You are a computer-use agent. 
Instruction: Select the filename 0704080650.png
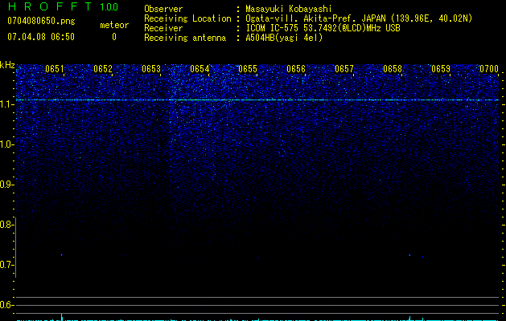click(x=41, y=21)
